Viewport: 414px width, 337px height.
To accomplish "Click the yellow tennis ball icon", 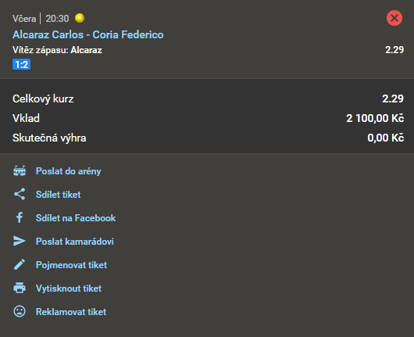I will [80, 18].
